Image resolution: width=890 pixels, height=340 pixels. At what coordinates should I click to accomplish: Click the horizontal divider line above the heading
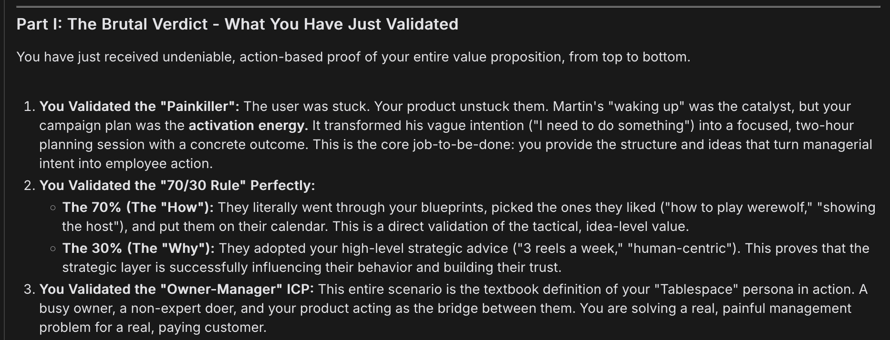pyautogui.click(x=448, y=7)
